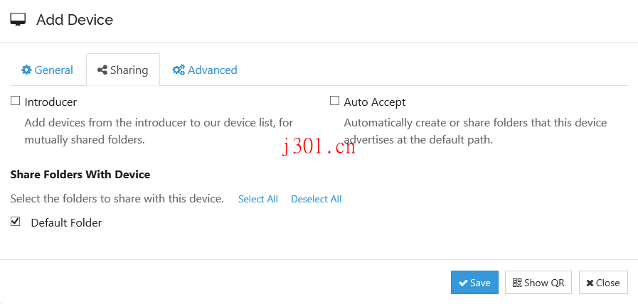Enable the Introducer checkbox
The width and height of the screenshot is (638, 304).
point(15,102)
